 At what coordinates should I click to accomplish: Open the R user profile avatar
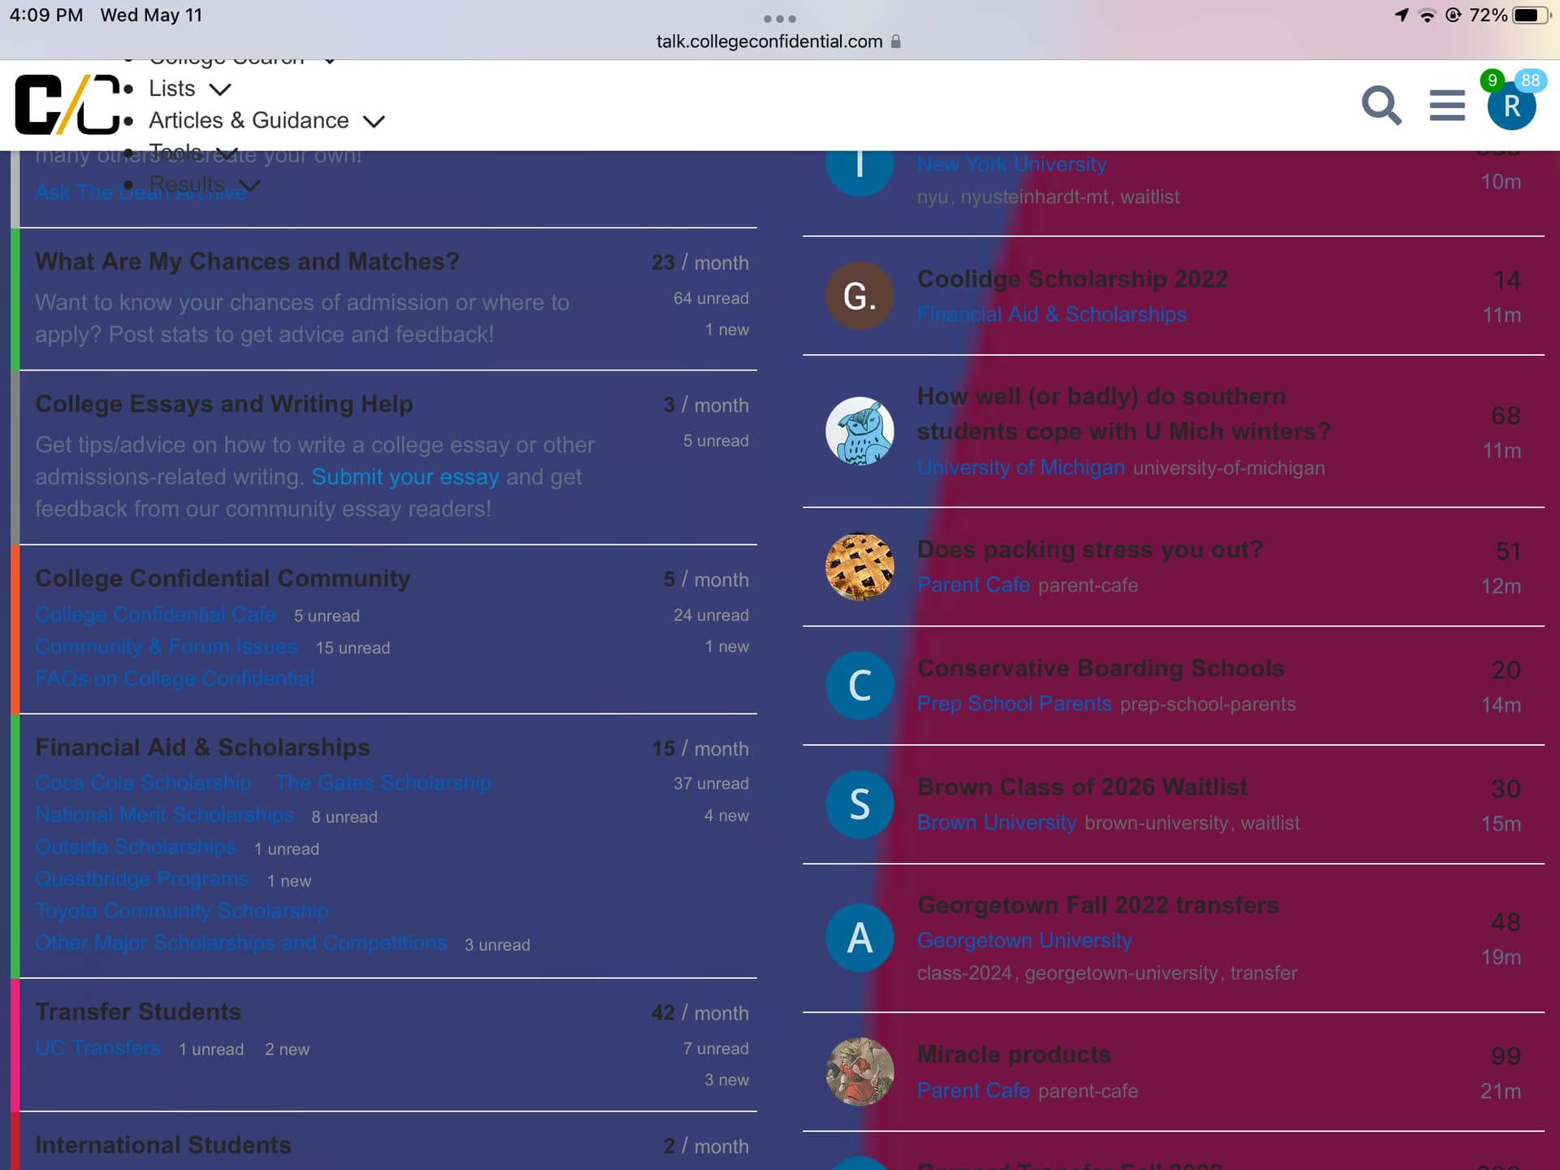tap(1511, 106)
